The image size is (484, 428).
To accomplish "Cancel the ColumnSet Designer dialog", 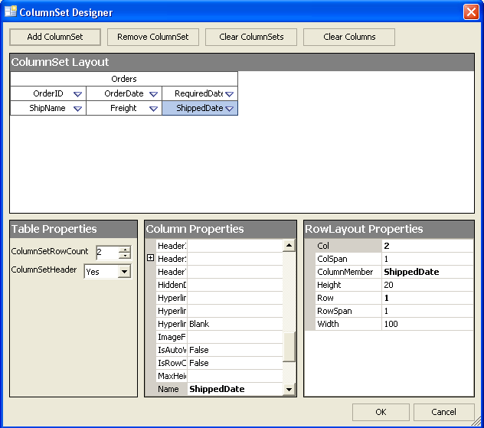I will click(443, 412).
